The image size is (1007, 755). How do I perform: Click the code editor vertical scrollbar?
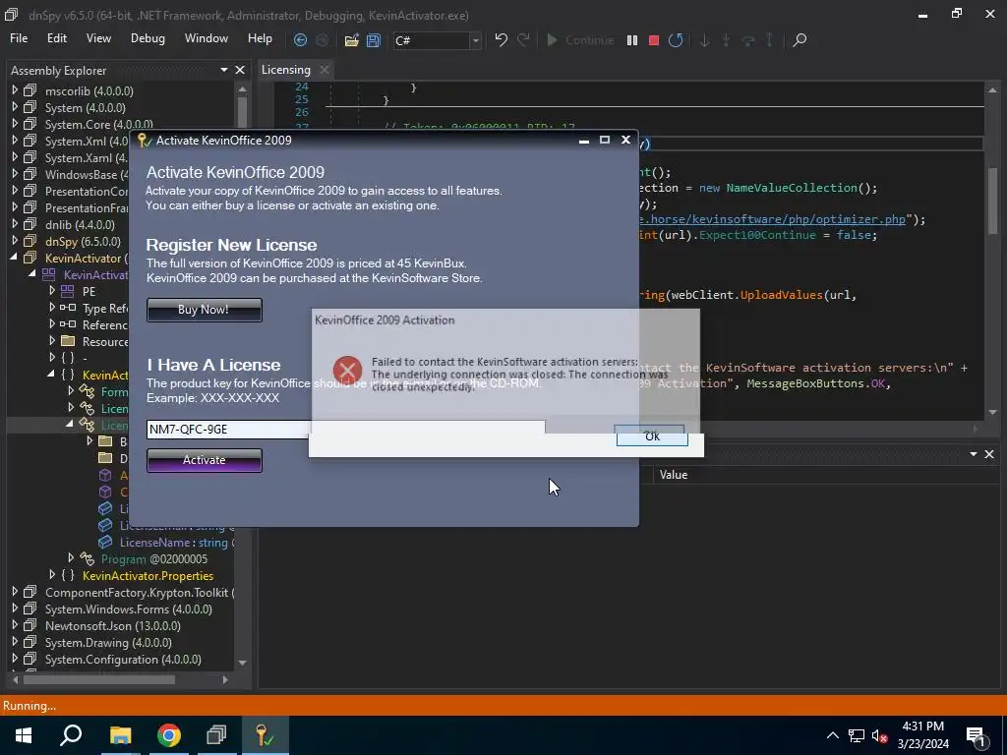pos(992,199)
